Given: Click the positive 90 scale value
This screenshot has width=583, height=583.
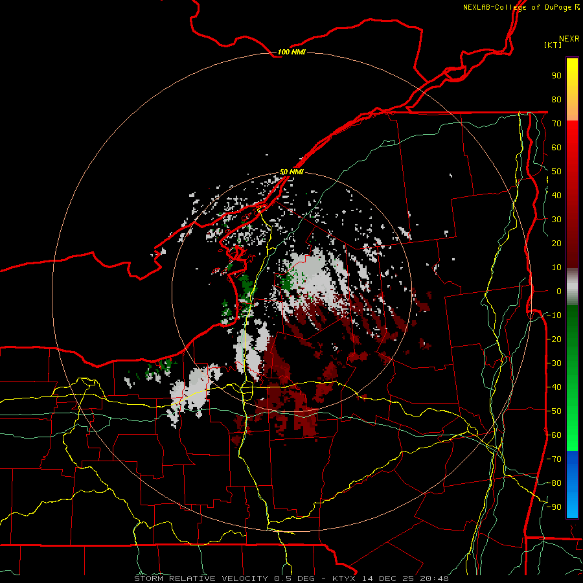Looking at the screenshot, I should [x=556, y=76].
